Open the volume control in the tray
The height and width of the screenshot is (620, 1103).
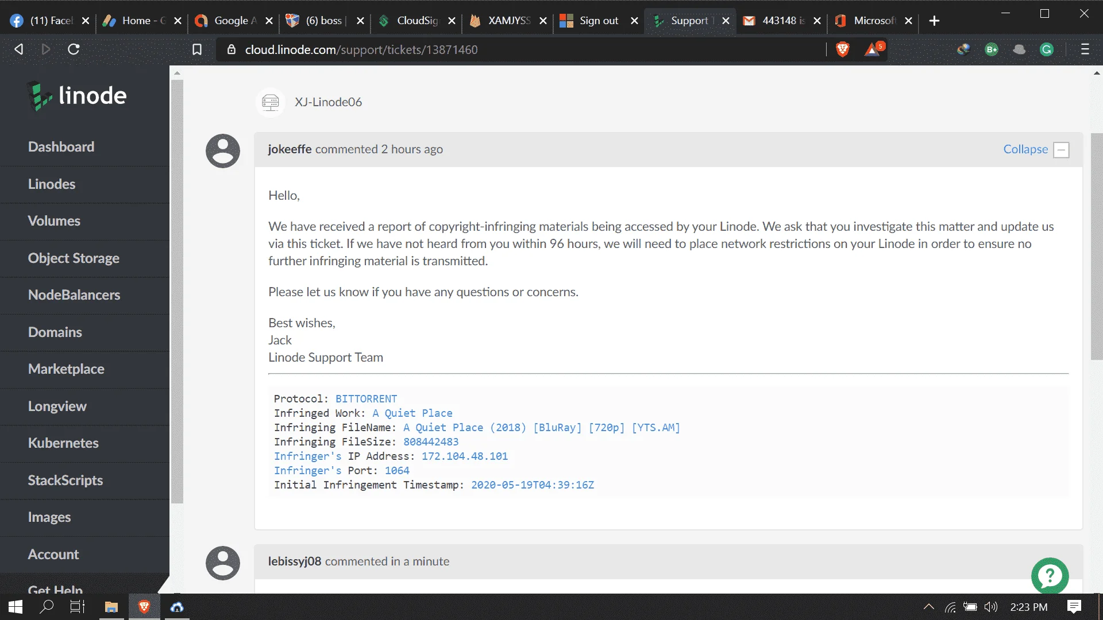click(x=990, y=607)
